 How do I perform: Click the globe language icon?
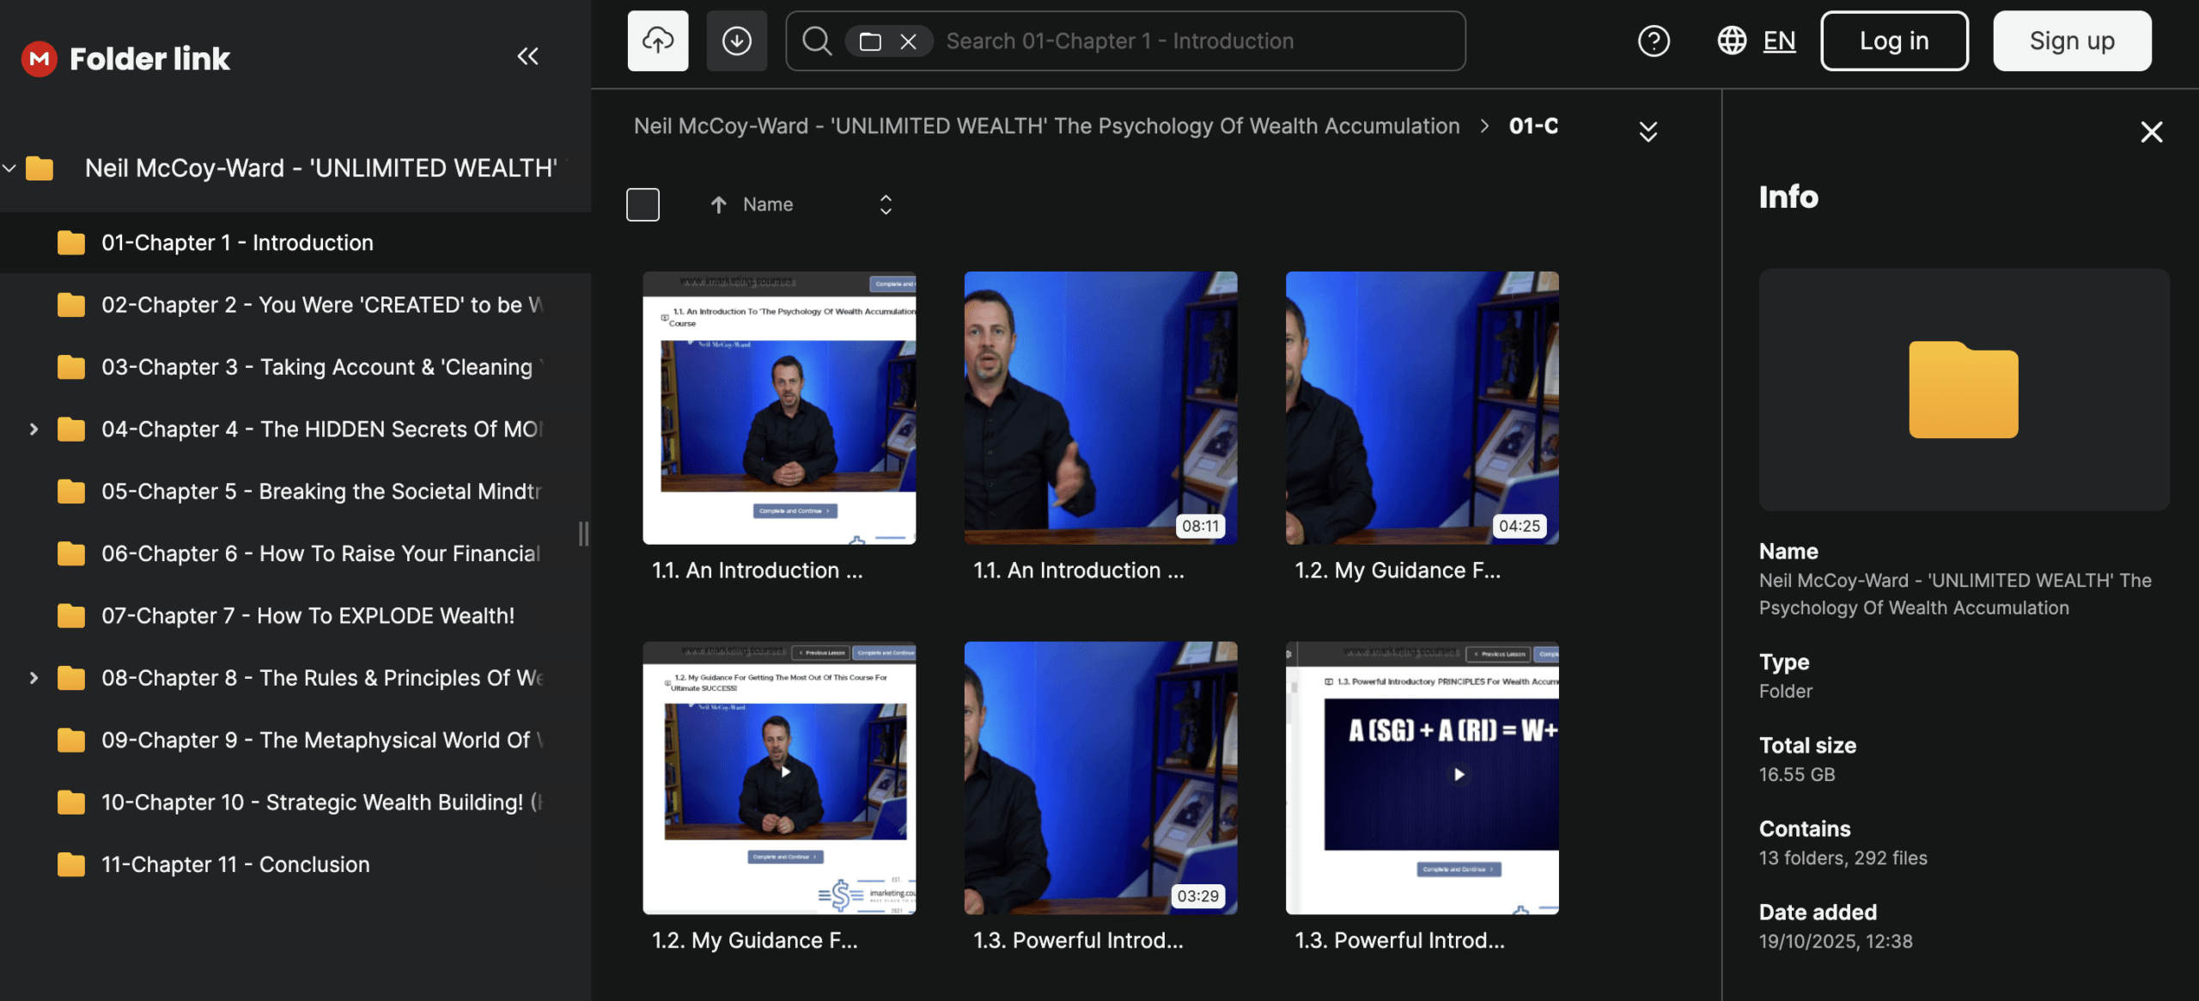point(1732,40)
